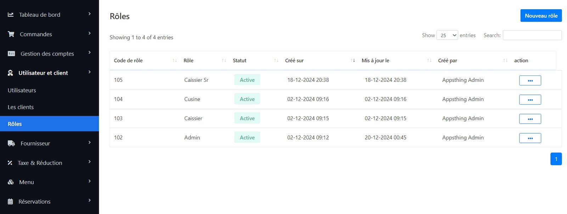Open action menu for Admin role
The height and width of the screenshot is (214, 567).
[530, 138]
